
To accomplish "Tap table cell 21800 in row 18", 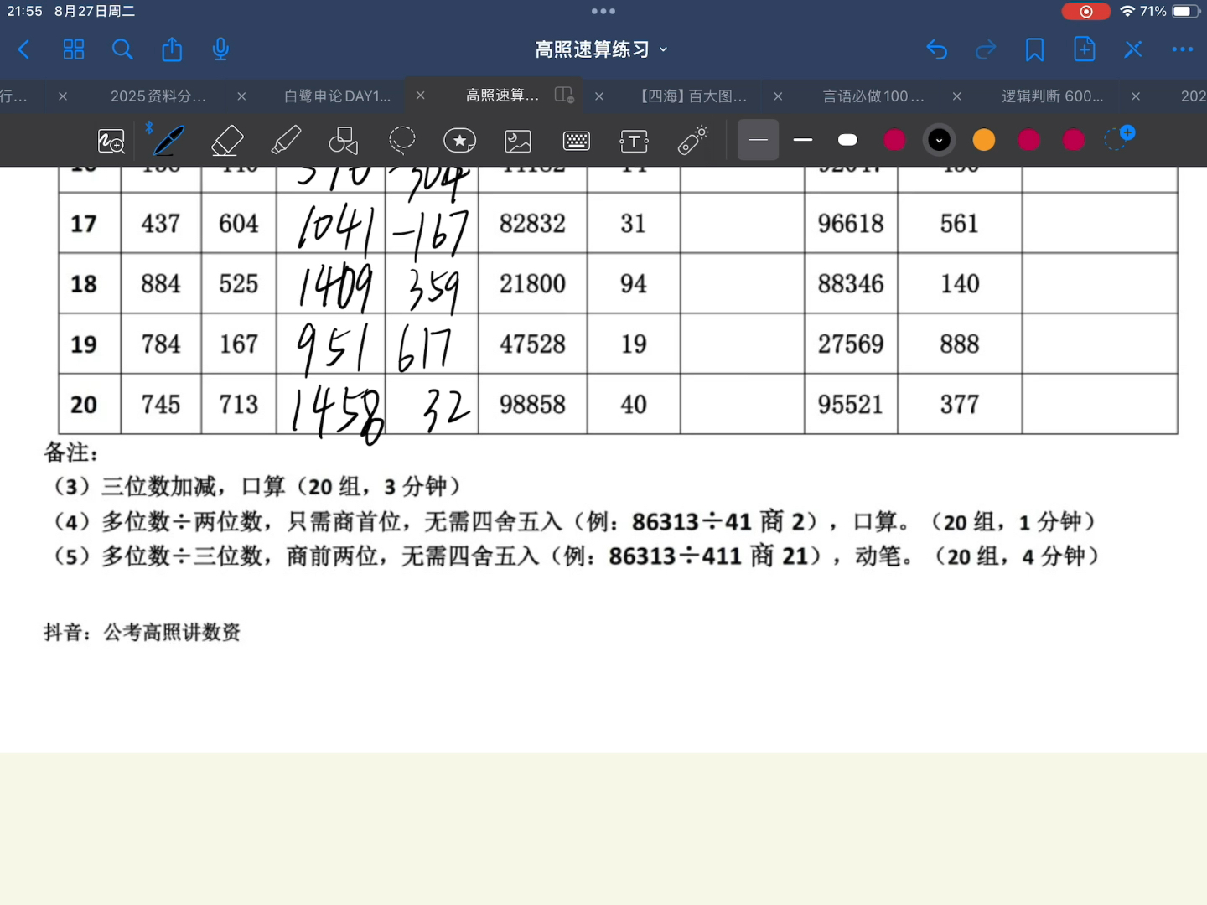I will pos(532,284).
